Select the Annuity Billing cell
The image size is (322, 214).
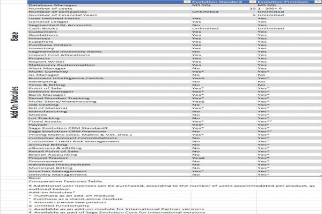tap(109, 144)
